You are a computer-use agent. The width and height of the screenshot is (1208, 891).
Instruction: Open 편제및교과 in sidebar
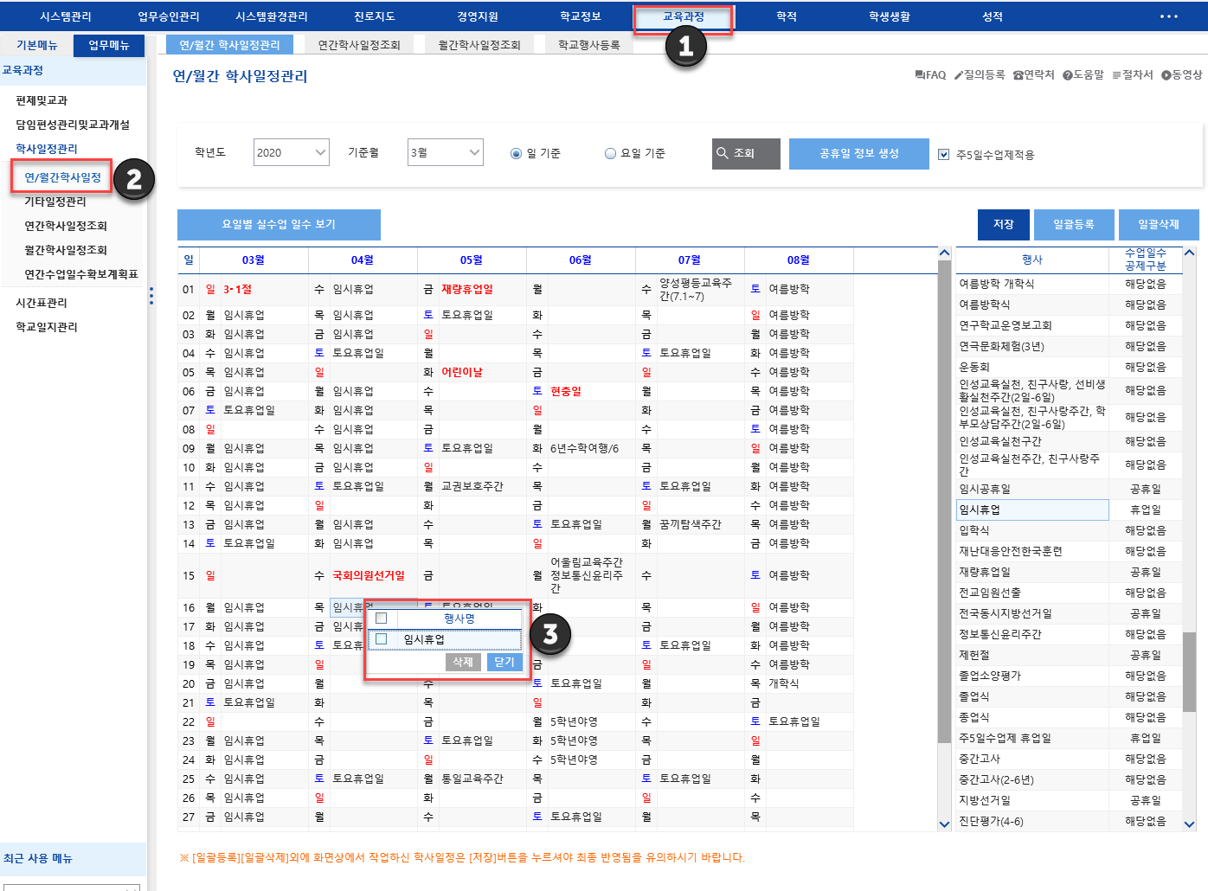pyautogui.click(x=42, y=100)
